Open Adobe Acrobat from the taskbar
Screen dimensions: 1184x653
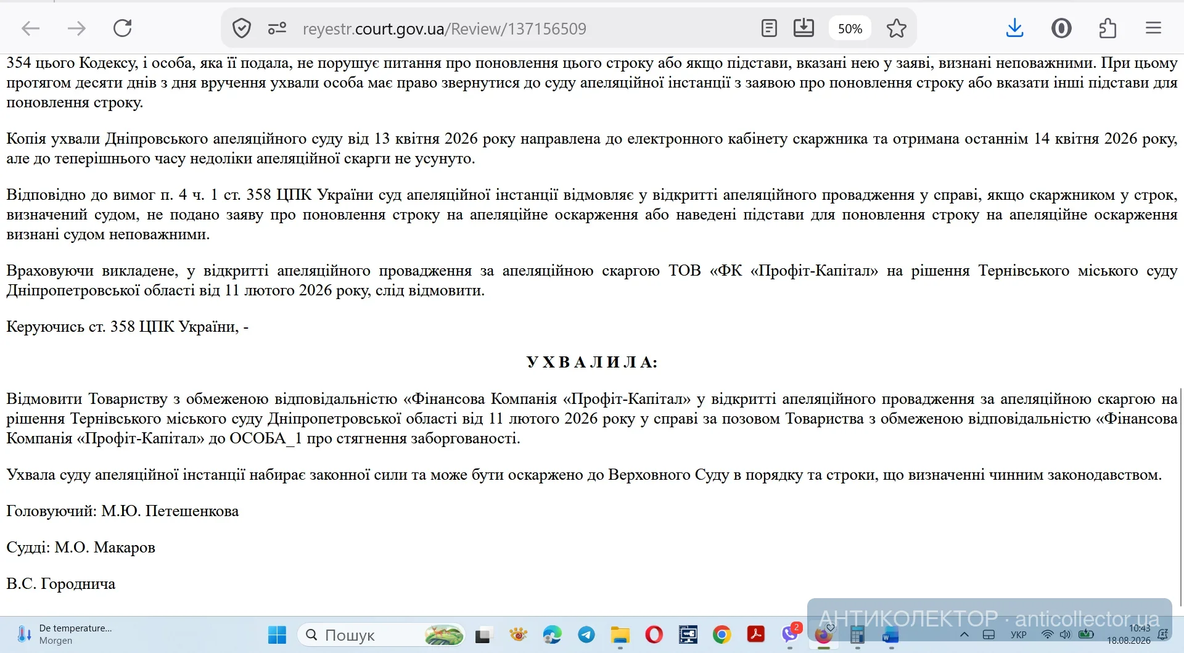[x=756, y=635]
